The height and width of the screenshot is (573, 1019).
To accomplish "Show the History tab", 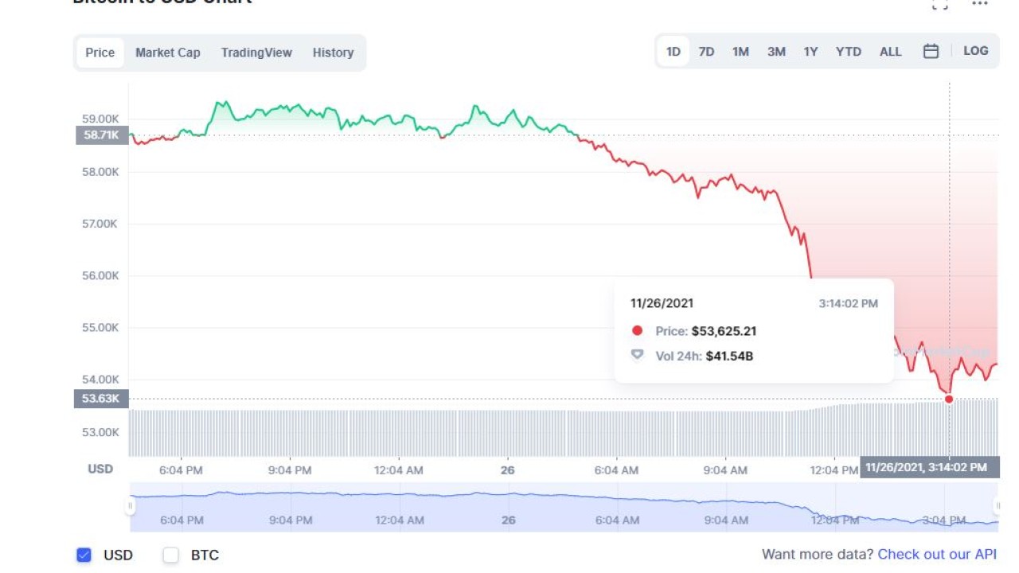I will coord(333,53).
